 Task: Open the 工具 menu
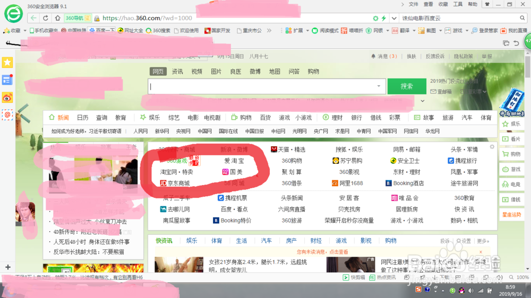pyautogui.click(x=458, y=4)
